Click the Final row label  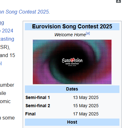point(30,114)
